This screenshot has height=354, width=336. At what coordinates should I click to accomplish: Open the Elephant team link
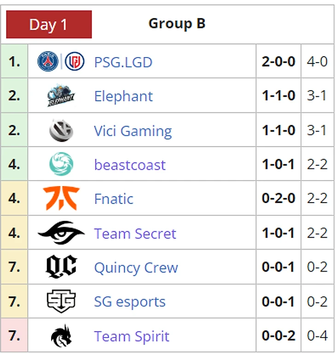[x=123, y=96]
